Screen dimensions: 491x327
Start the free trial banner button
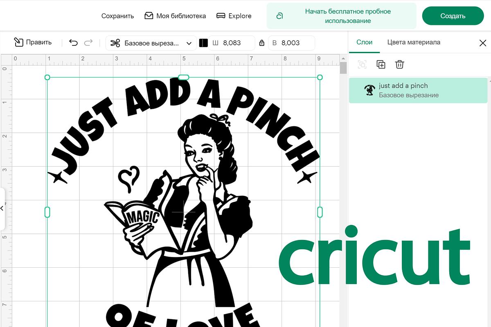coord(341,16)
